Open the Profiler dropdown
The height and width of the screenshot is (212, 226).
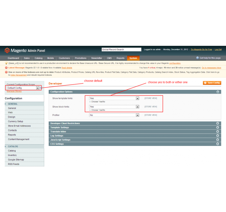coord(114,115)
